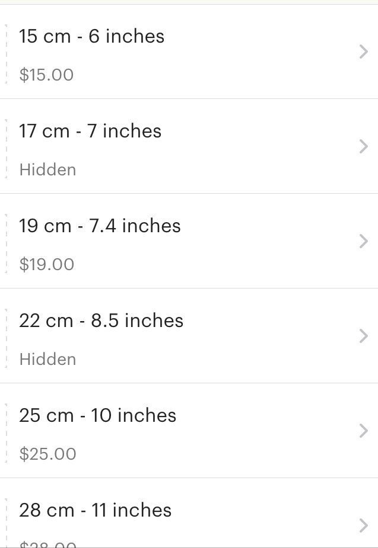Select the 17 cm - 7 inches title
This screenshot has width=378, height=548.
[x=90, y=131]
